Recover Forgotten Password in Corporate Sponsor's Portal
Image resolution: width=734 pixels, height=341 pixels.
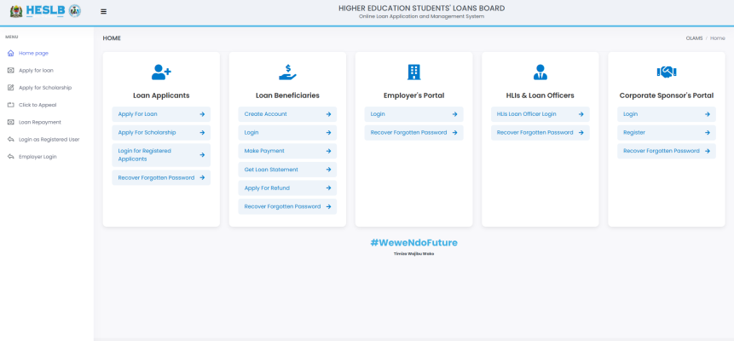662,151
